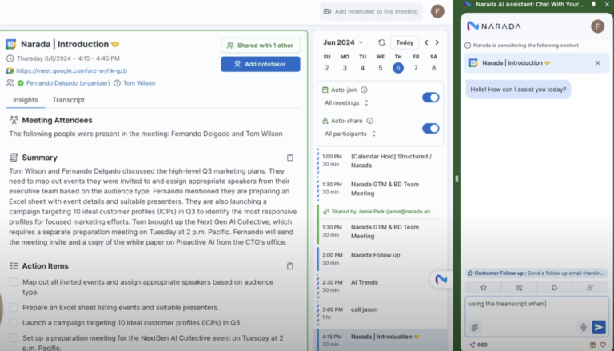Screen dimensions: 614x351
Task: Switch to the Transcript tab
Action: click(69, 100)
